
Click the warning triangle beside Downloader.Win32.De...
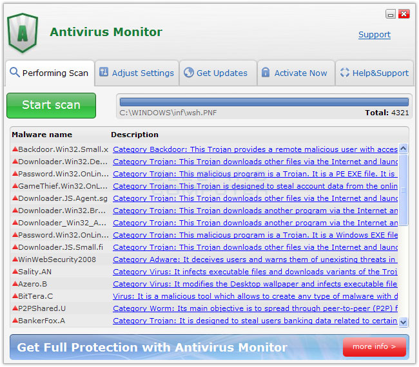pyautogui.click(x=15, y=161)
